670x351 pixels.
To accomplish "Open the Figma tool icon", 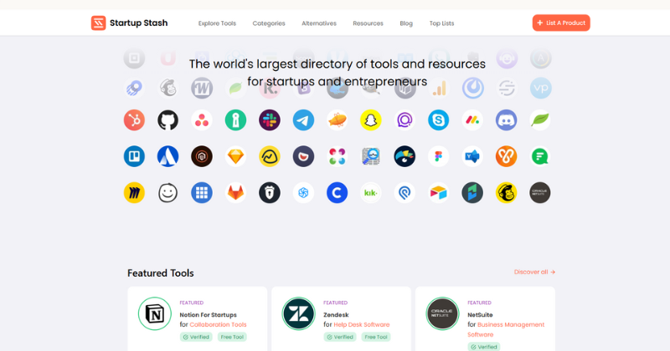I will tap(438, 156).
